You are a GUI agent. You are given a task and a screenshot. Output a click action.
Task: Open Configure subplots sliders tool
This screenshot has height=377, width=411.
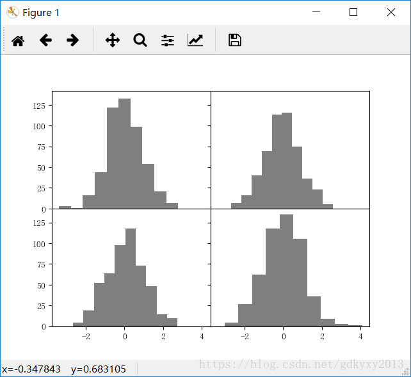coord(168,40)
